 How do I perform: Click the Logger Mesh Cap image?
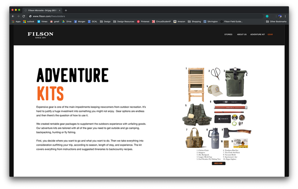click(x=215, y=90)
